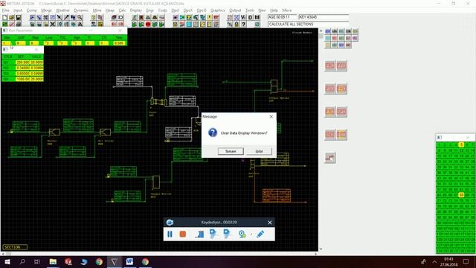Viewport: 476px width, 268px height.
Task: Click the yellow exclamation toolbar icon
Action: pos(209,17)
